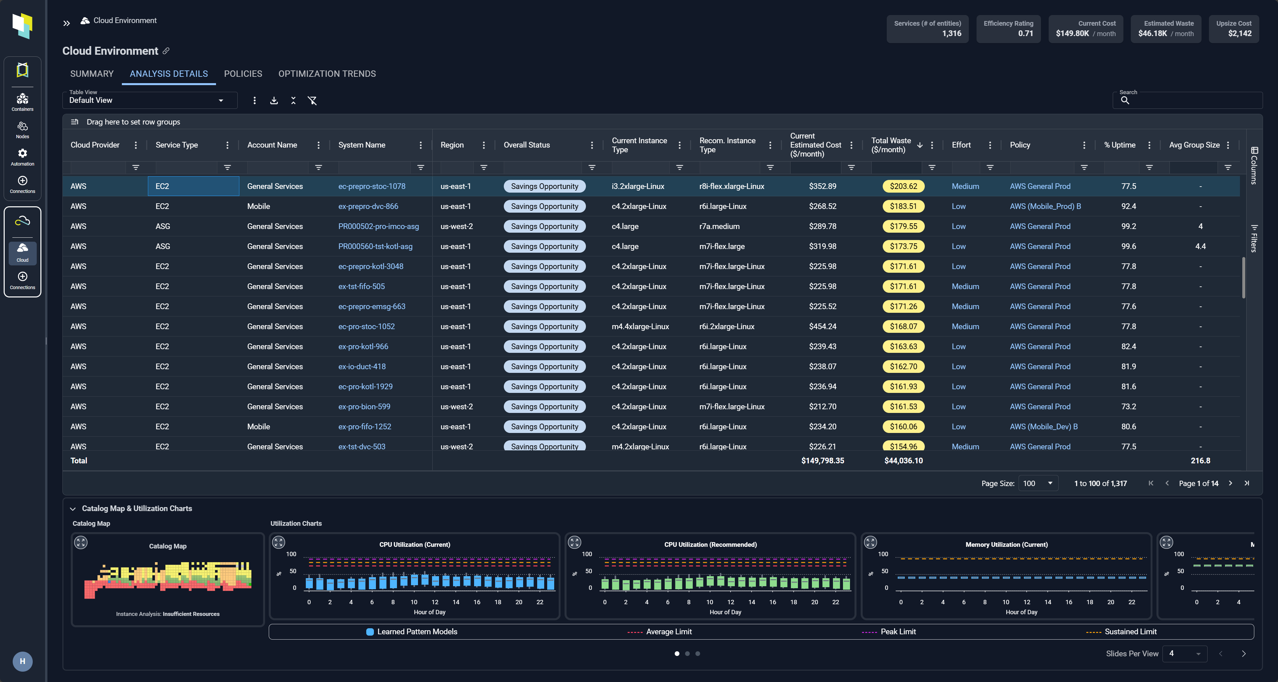The width and height of the screenshot is (1278, 682).
Task: Collapse Catalog Map & Utilization Charts section
Action: (73, 508)
